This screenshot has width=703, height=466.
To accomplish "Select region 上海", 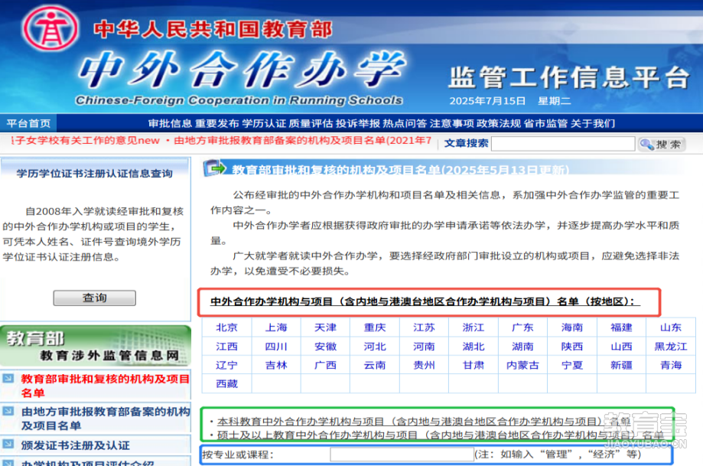I will 276,328.
